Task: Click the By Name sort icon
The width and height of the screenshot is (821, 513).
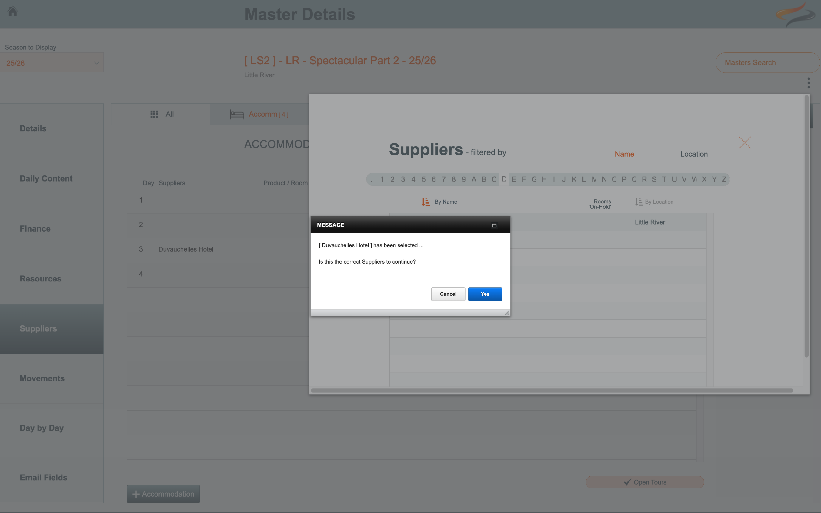Action: pyautogui.click(x=426, y=202)
